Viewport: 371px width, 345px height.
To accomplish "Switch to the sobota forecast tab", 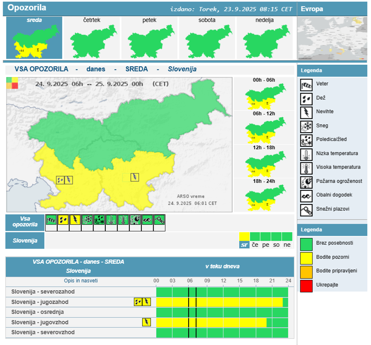I will pos(207,38).
